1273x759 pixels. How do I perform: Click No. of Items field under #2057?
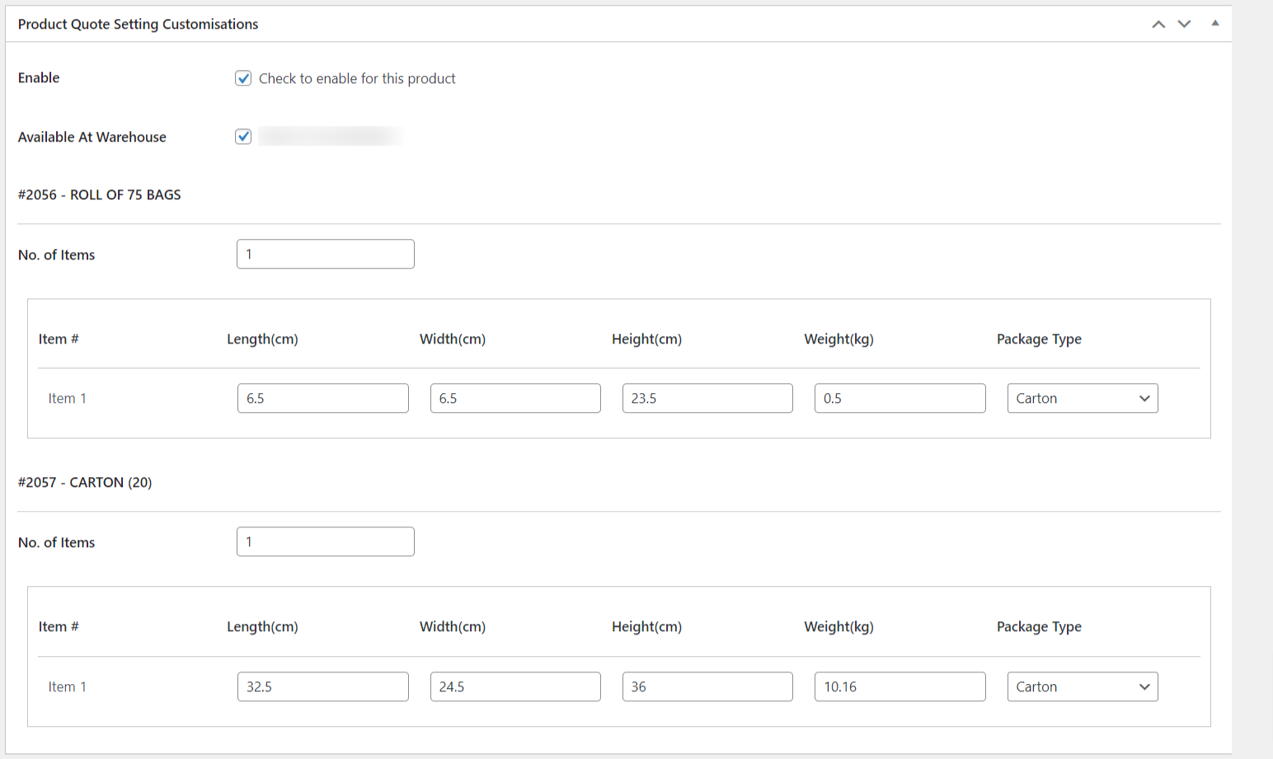326,541
